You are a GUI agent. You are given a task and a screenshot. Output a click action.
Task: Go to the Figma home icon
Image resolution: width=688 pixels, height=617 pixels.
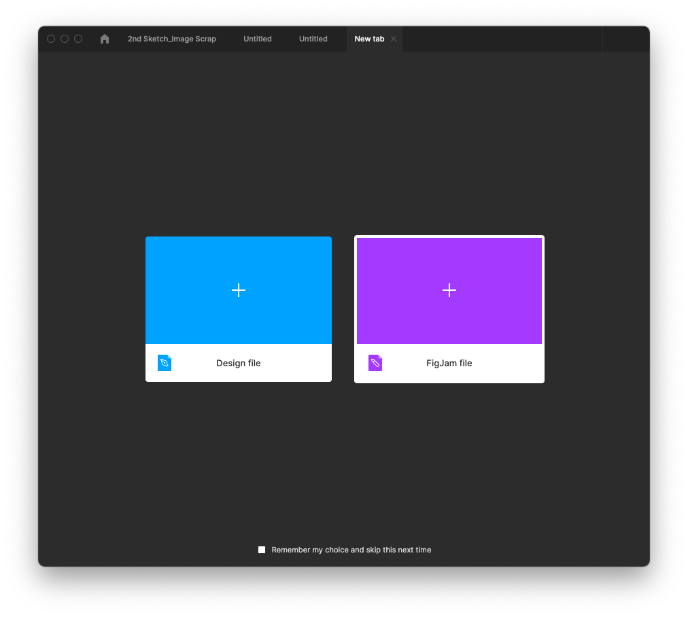(105, 39)
